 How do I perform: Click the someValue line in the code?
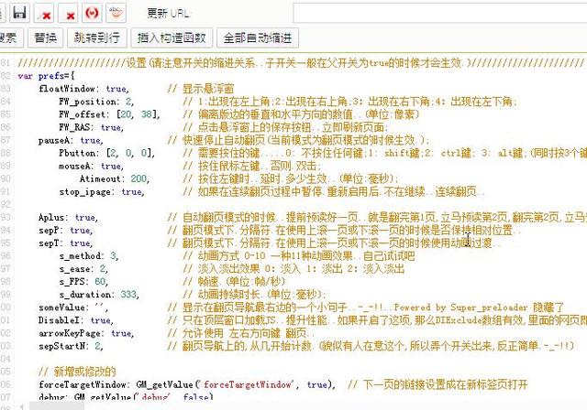(73, 307)
